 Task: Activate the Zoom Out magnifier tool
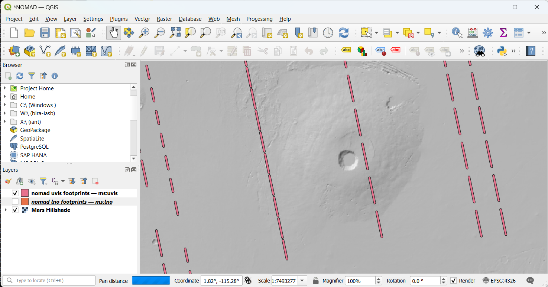(x=160, y=33)
